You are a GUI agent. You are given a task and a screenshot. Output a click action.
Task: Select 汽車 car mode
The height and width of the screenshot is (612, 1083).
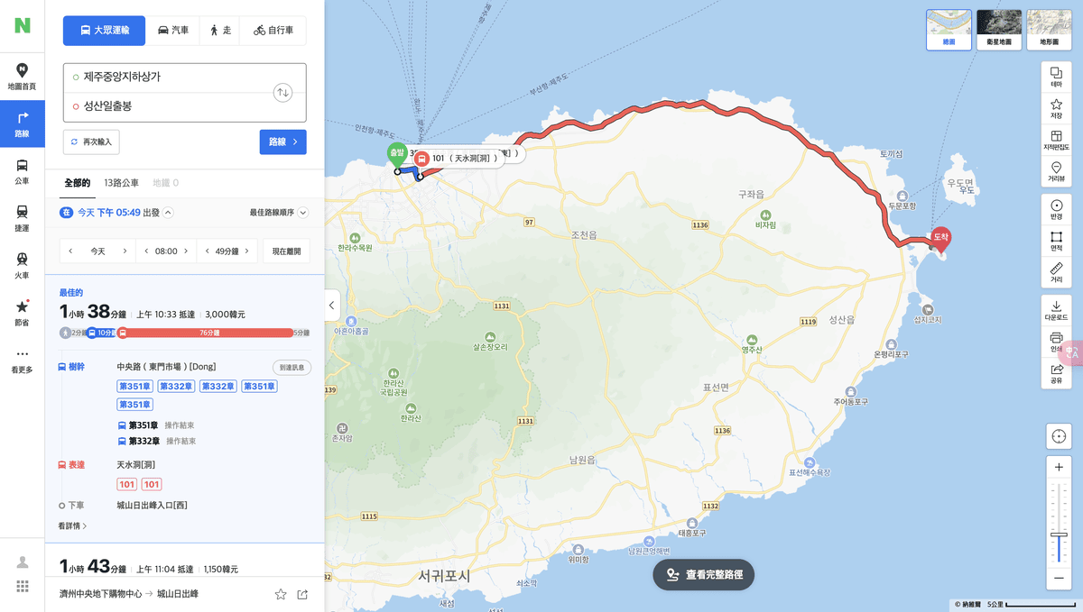173,31
